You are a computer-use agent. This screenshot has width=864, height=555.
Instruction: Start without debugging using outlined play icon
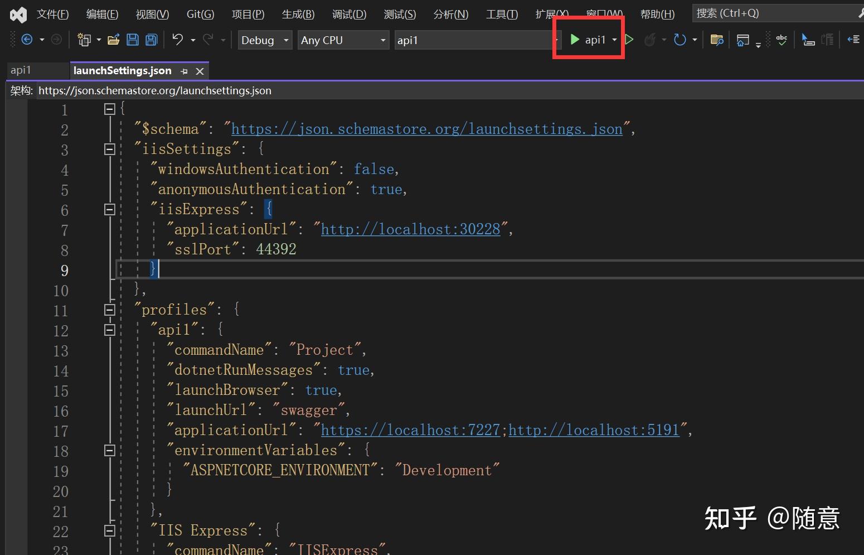[x=629, y=40]
